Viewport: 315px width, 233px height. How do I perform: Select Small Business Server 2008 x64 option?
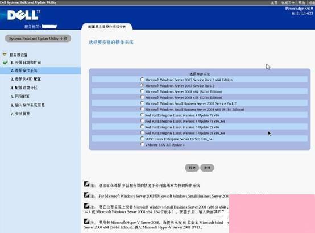(x=142, y=109)
